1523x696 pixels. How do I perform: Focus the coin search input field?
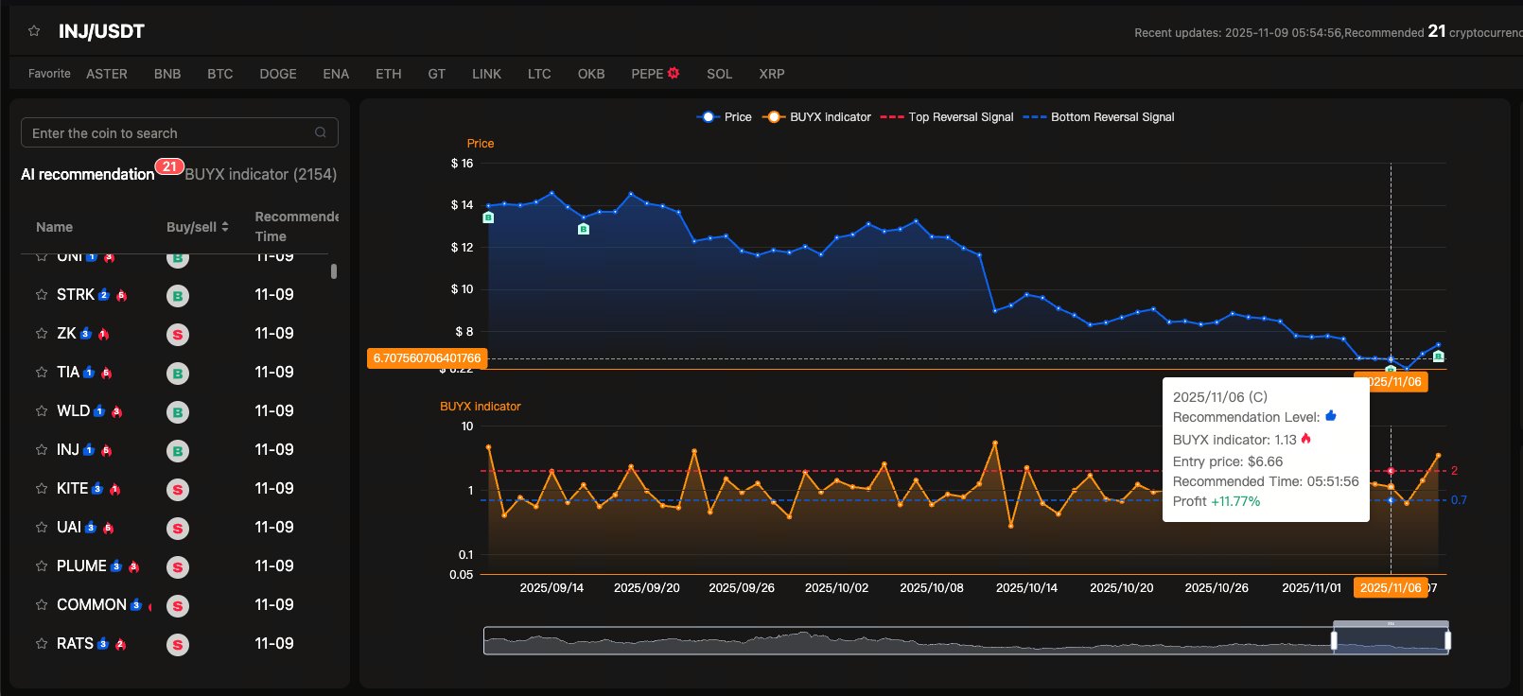170,133
